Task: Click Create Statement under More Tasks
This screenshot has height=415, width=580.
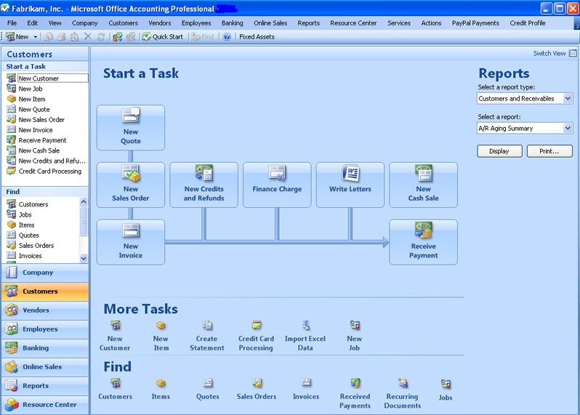Action: click(x=206, y=336)
